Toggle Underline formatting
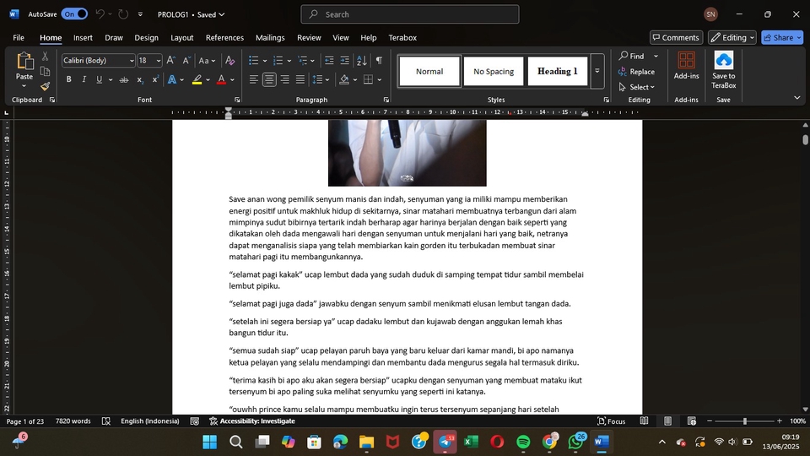Screen dimensions: 810x456 pos(99,79)
